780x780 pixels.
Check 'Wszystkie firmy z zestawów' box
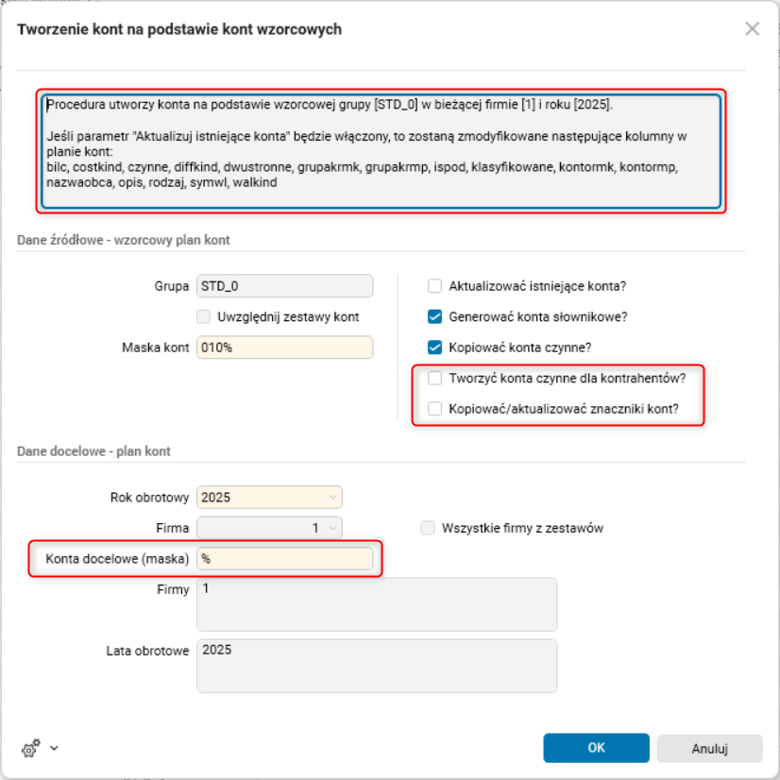[x=429, y=528]
